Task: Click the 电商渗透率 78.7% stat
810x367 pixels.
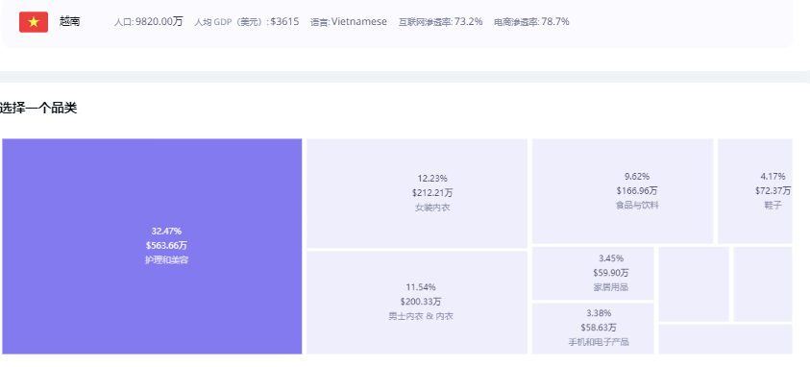Action: click(x=531, y=22)
